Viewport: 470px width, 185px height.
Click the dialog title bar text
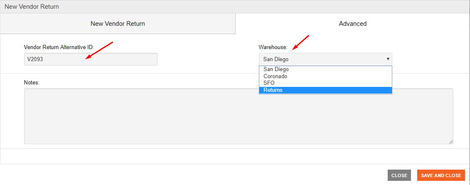click(32, 7)
